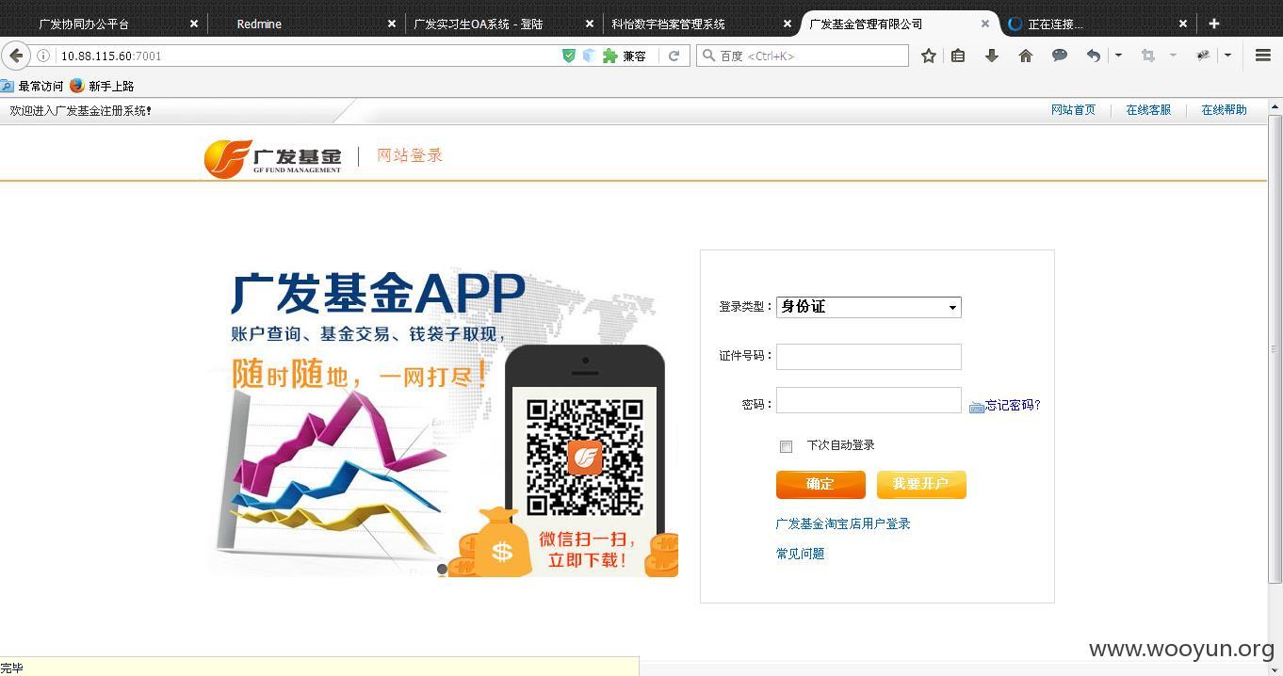1283x676 pixels.
Task: Open 广发基金淘宝店用户登录 link
Action: click(843, 523)
